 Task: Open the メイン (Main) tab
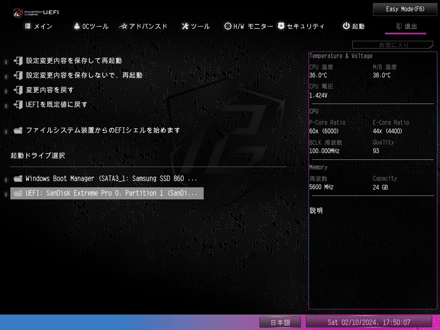click(x=39, y=26)
